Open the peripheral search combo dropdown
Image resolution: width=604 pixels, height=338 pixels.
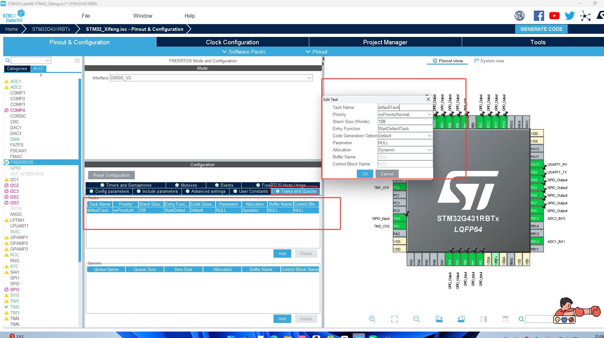click(x=48, y=60)
